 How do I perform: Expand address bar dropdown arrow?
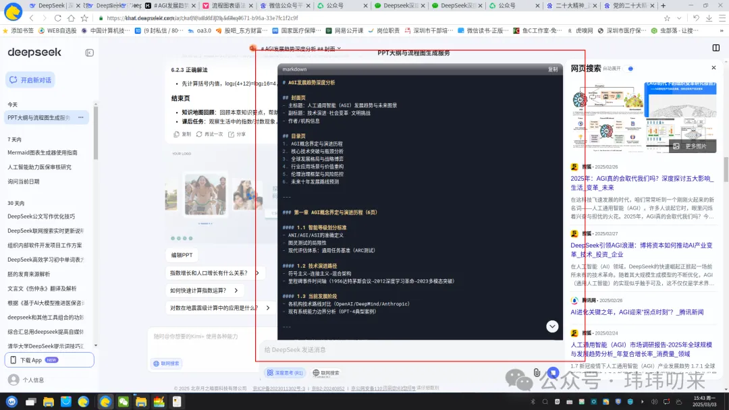(679, 18)
